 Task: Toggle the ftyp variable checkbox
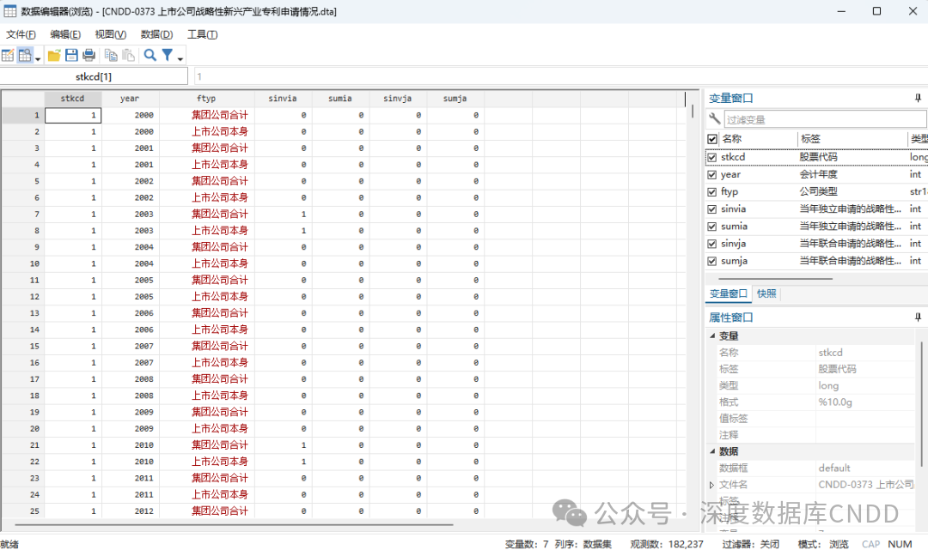(711, 192)
